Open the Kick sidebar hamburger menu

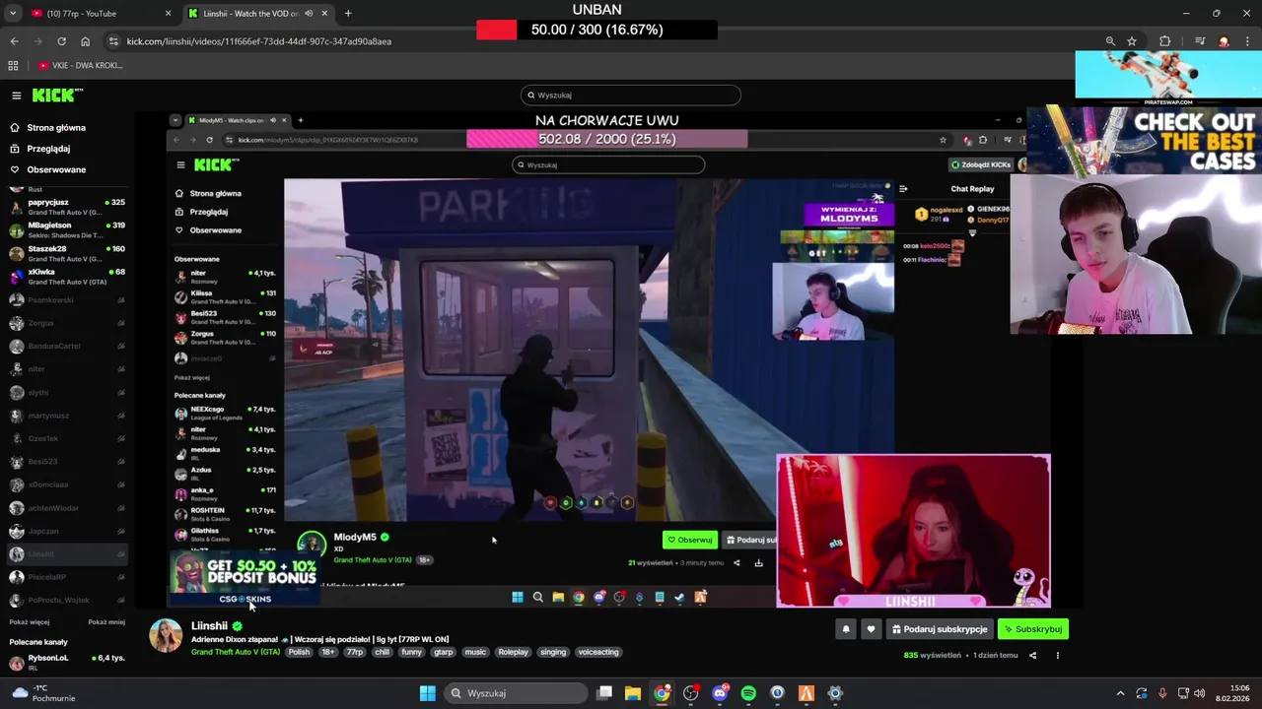click(17, 96)
